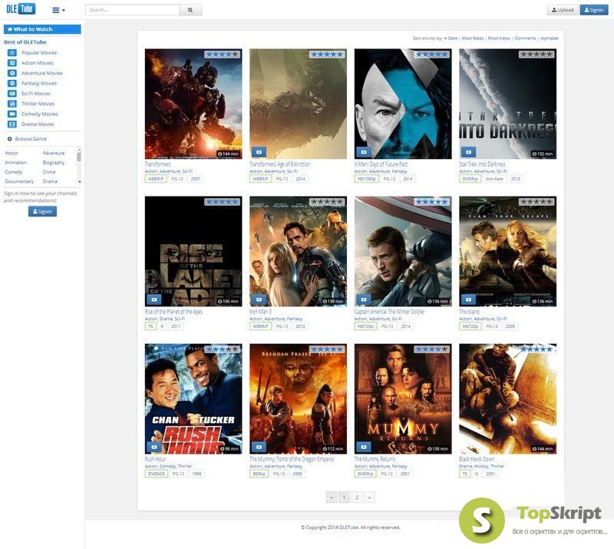Focus the Search input field

132,10
